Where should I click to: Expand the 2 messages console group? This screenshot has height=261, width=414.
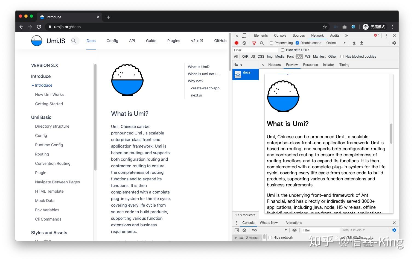(x=236, y=238)
